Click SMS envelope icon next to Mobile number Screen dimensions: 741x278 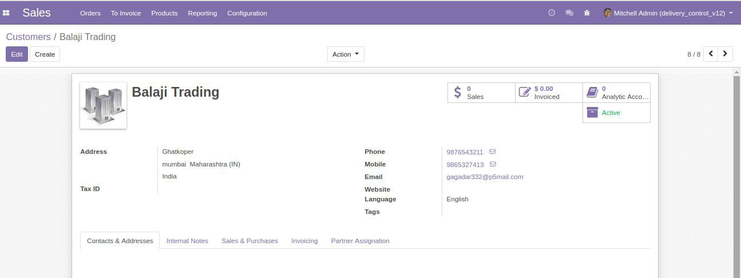tap(493, 164)
